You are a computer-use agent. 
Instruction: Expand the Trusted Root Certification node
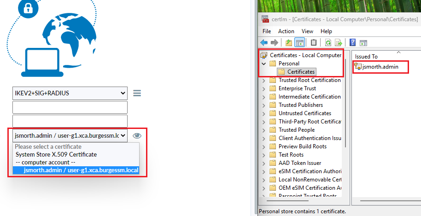point(263,80)
